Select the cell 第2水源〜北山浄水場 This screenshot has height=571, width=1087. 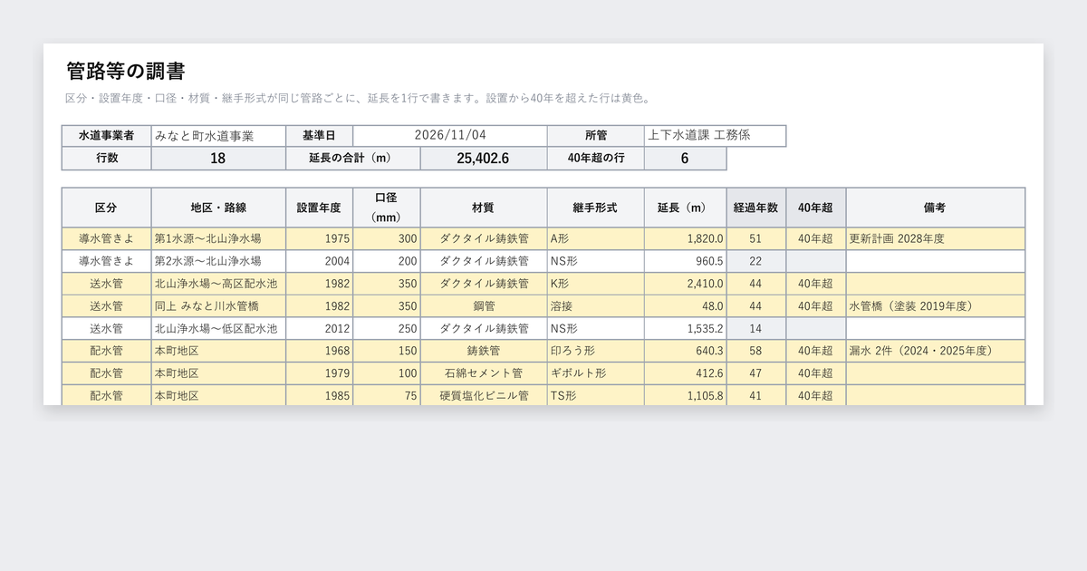coord(218,261)
